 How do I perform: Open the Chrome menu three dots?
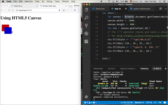coord(79,10)
